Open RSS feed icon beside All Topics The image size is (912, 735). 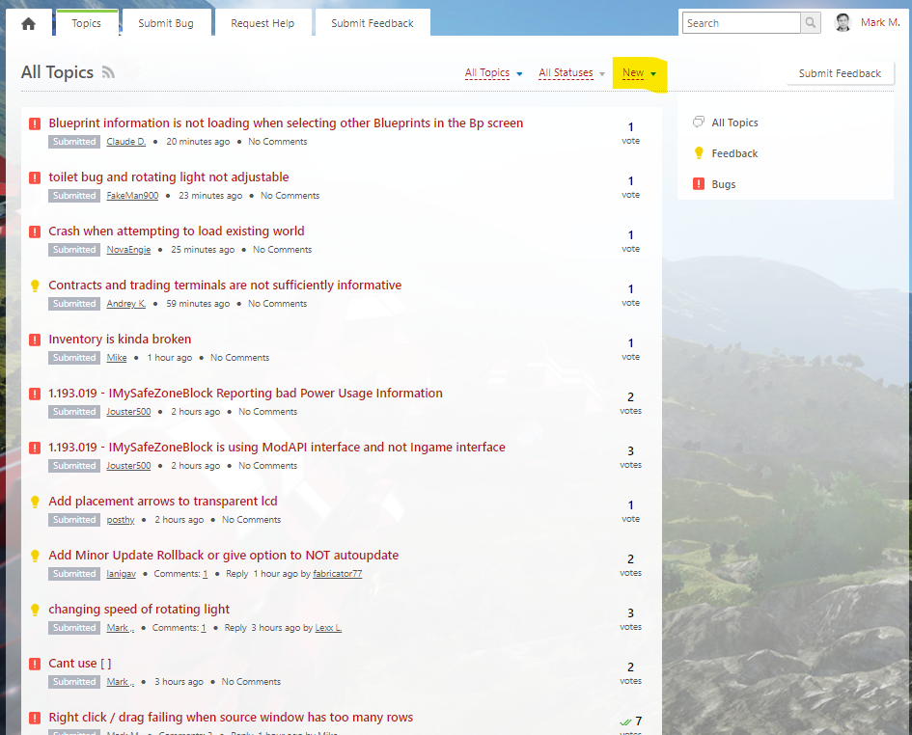108,73
